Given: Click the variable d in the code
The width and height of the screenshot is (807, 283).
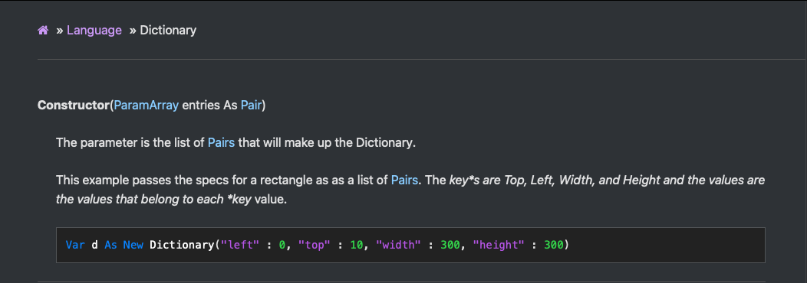Looking at the screenshot, I should coord(94,245).
